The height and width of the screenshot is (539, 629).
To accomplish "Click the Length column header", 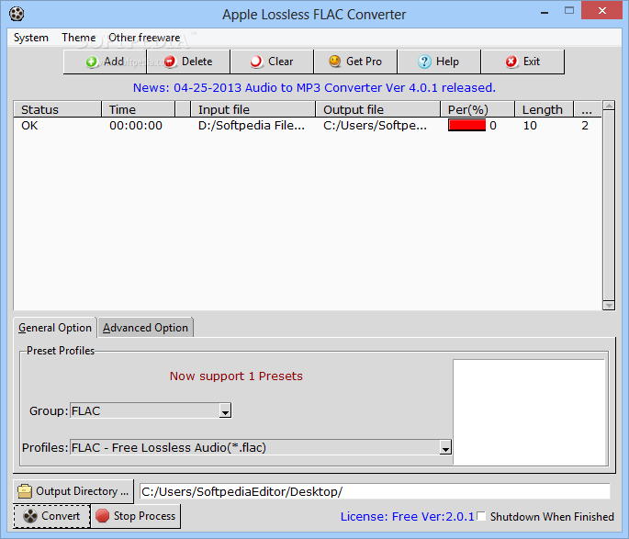I will pyautogui.click(x=544, y=109).
